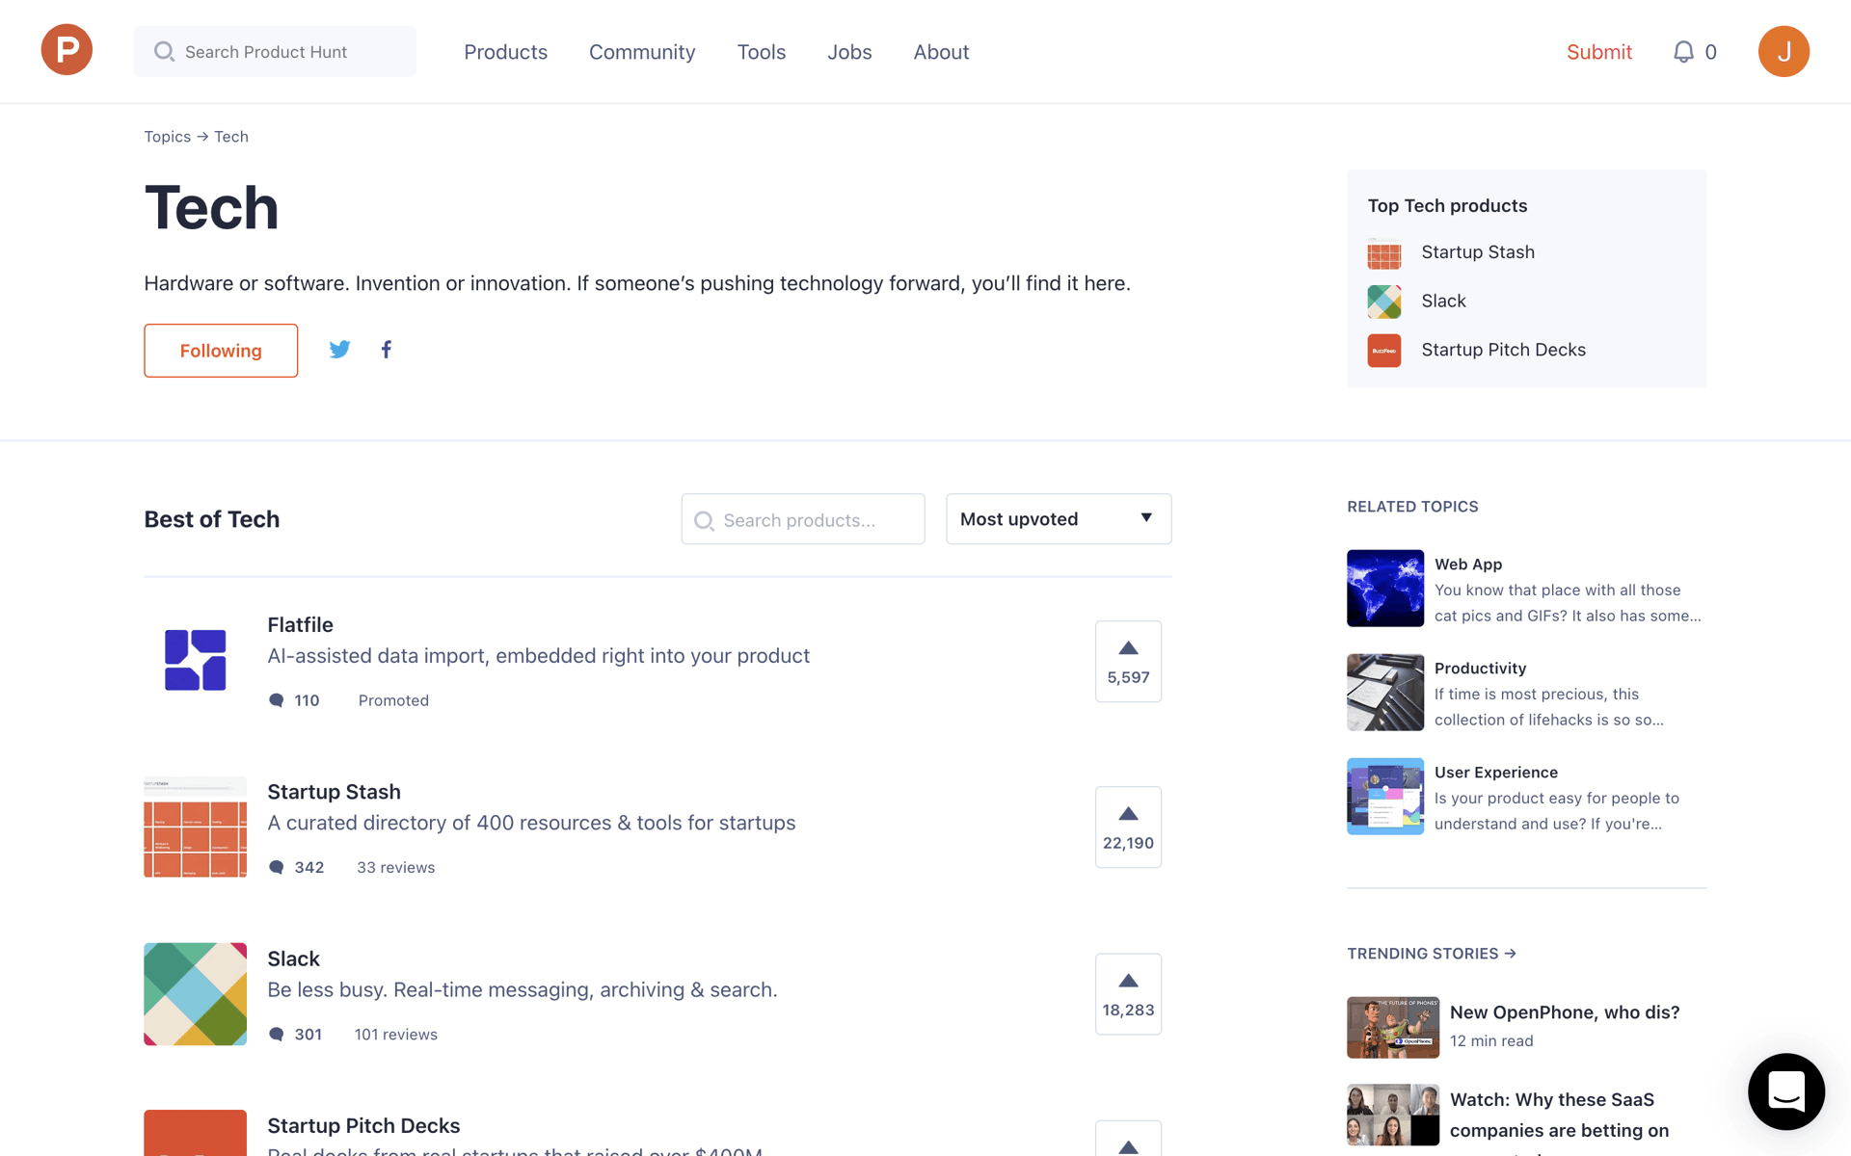This screenshot has height=1156, width=1851.
Task: Click Topics in the breadcrumb
Action: 168,137
